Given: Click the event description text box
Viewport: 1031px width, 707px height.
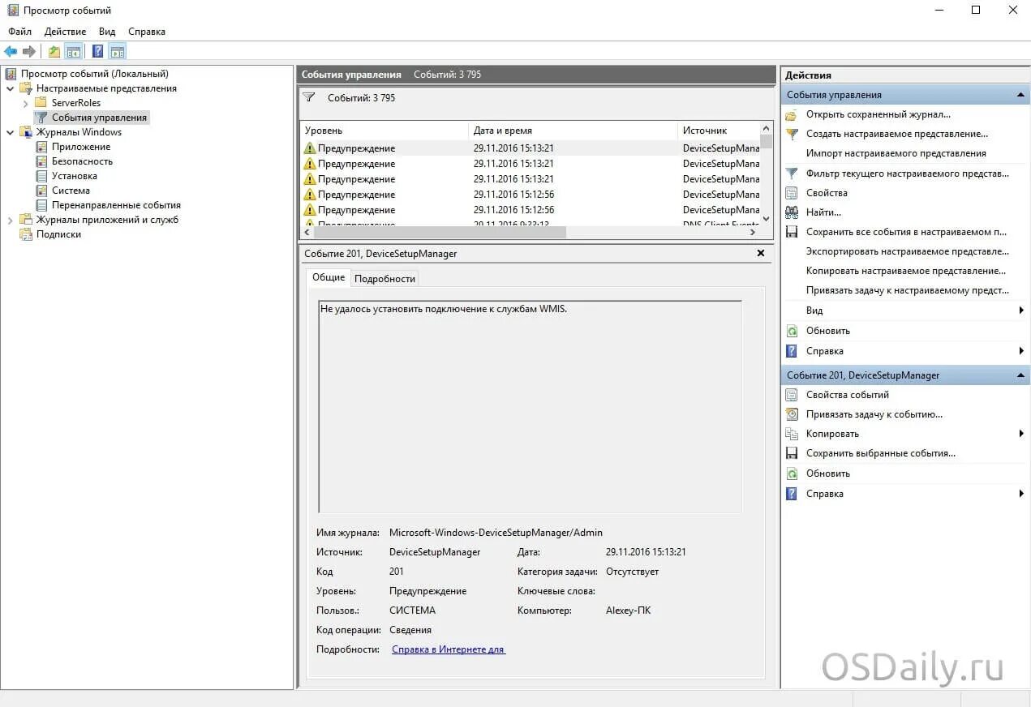Looking at the screenshot, I should pos(530,406).
